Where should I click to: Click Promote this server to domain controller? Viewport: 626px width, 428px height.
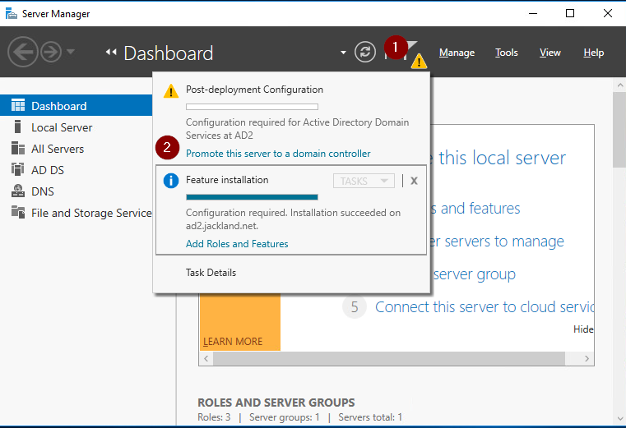click(x=278, y=154)
